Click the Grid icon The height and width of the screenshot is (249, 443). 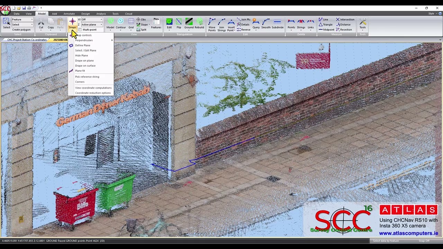pyautogui.click(x=131, y=22)
